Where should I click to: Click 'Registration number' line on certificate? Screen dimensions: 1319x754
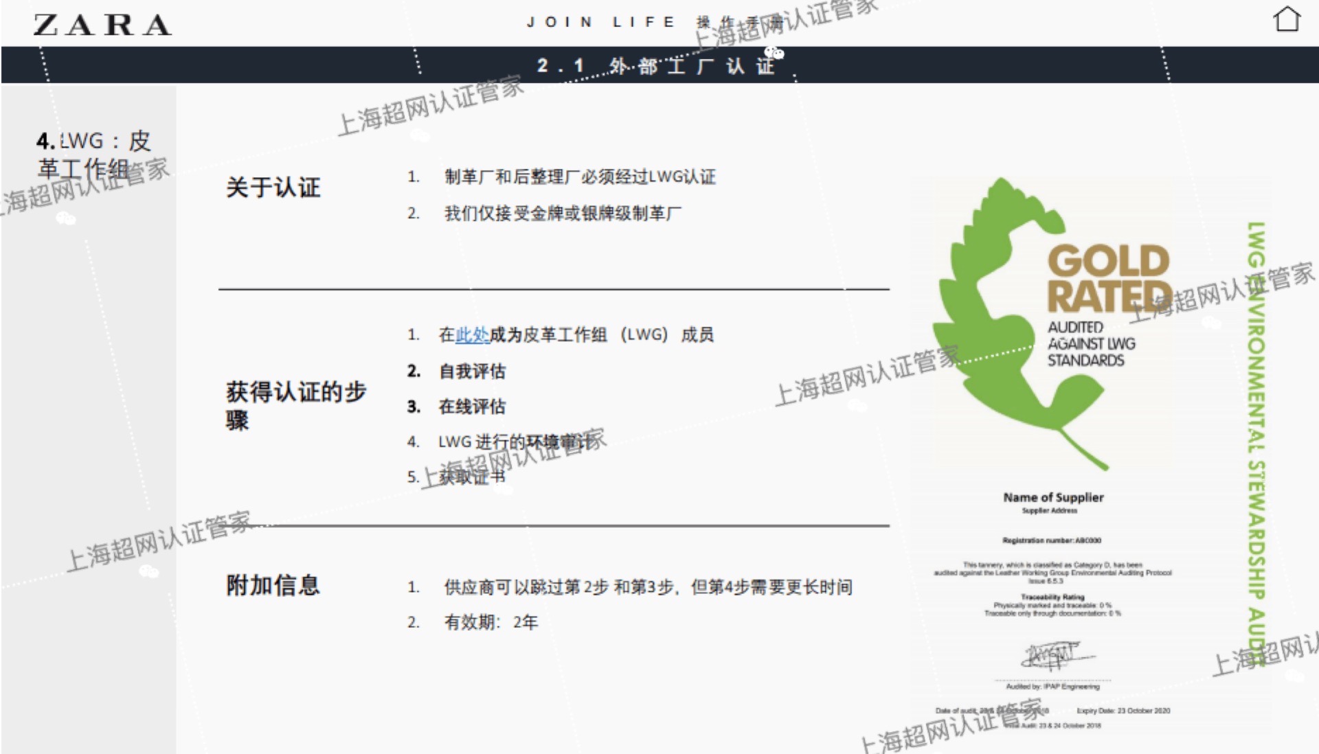[1052, 540]
